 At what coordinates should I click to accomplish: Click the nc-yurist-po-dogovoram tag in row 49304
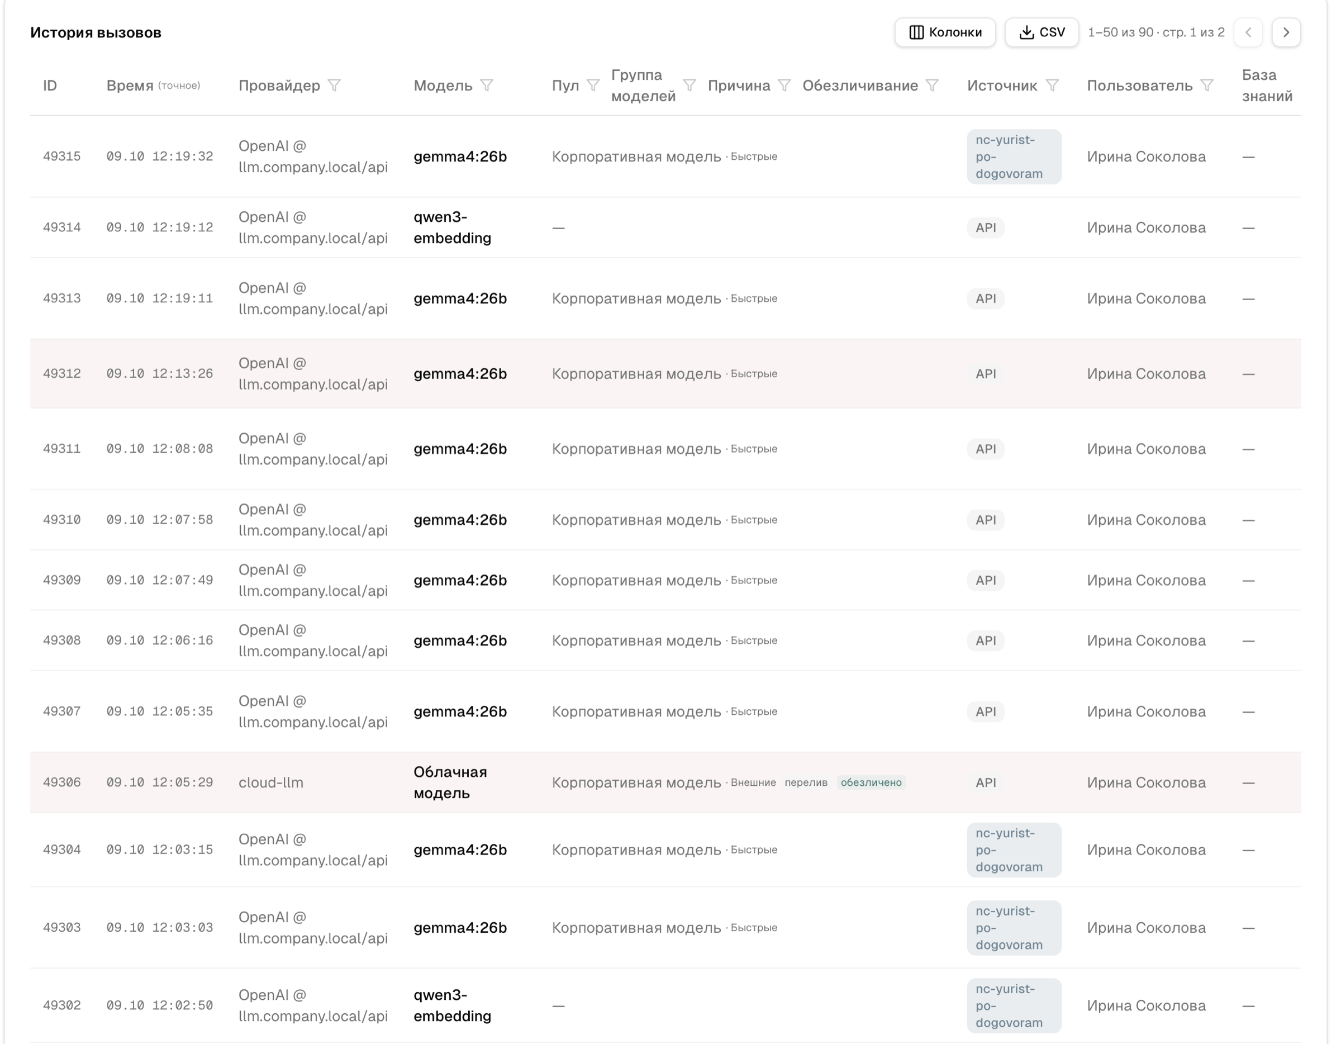1014,850
